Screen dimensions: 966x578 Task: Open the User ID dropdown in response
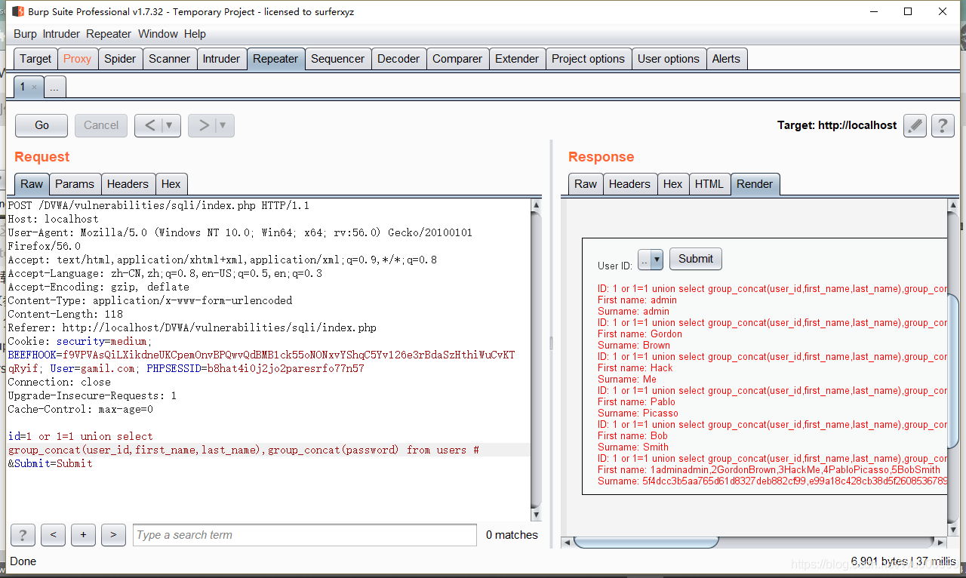650,260
